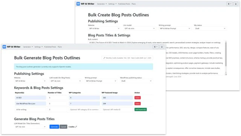241x136 pixels.
Task: Expand WordPress publishing status dropdown
Action: pos(136,81)
